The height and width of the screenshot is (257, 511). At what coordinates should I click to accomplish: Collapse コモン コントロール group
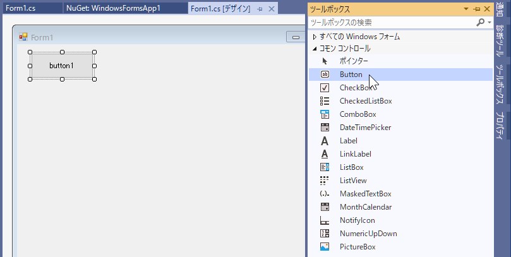[315, 49]
